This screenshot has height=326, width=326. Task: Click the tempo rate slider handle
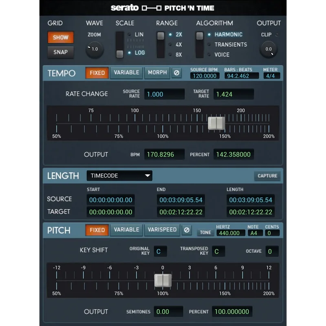(x=216, y=123)
